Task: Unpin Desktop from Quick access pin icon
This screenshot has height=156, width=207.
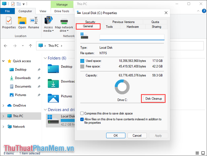Action: 39,70
